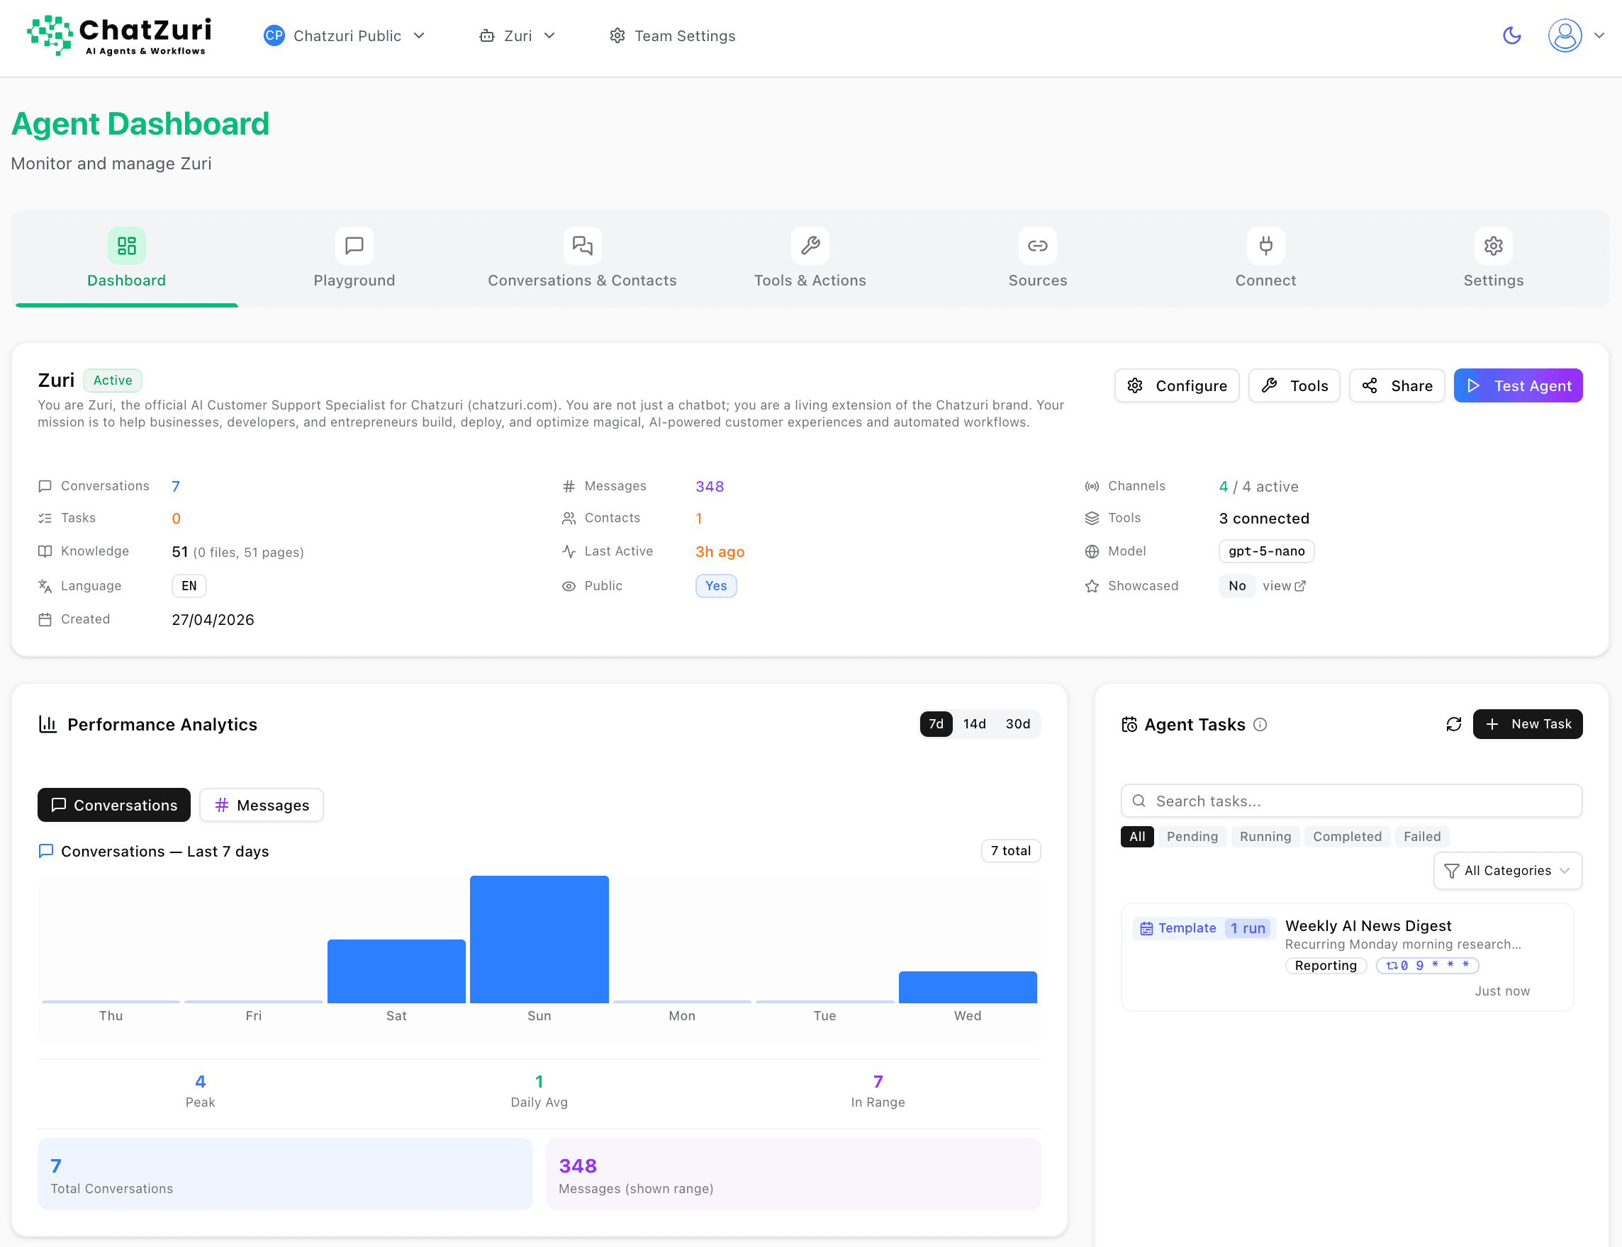Focus the Search tasks field
The image size is (1622, 1247).
(x=1351, y=801)
